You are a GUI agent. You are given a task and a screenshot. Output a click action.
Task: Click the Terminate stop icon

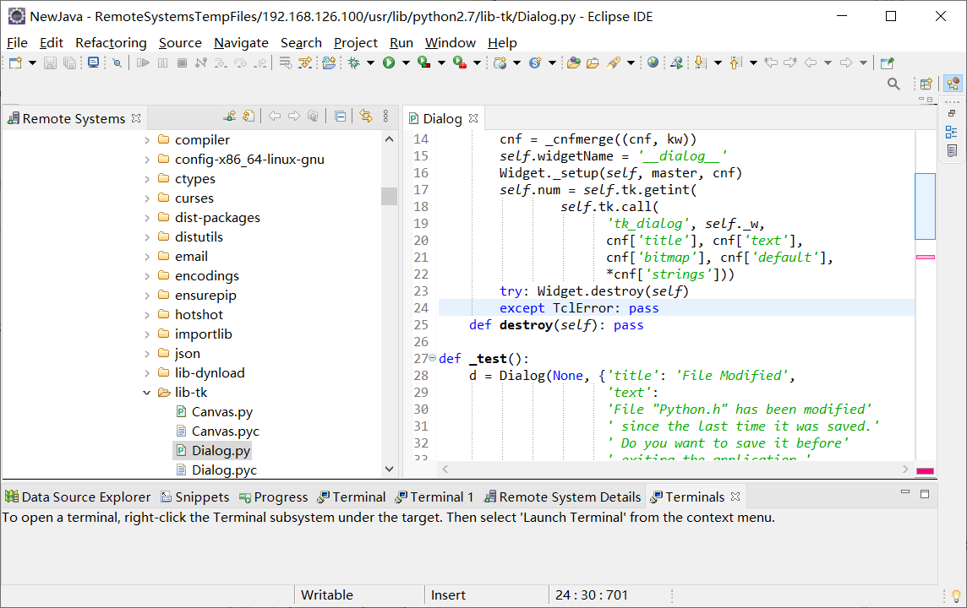tap(182, 62)
